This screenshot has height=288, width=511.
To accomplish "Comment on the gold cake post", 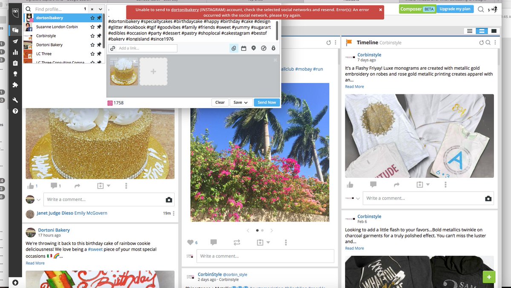I will (x=54, y=186).
